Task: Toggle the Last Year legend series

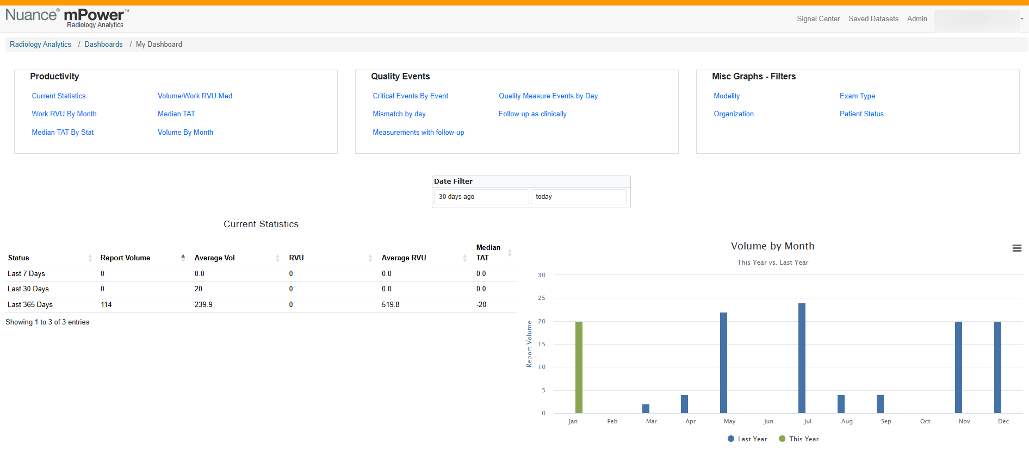Action: click(747, 439)
